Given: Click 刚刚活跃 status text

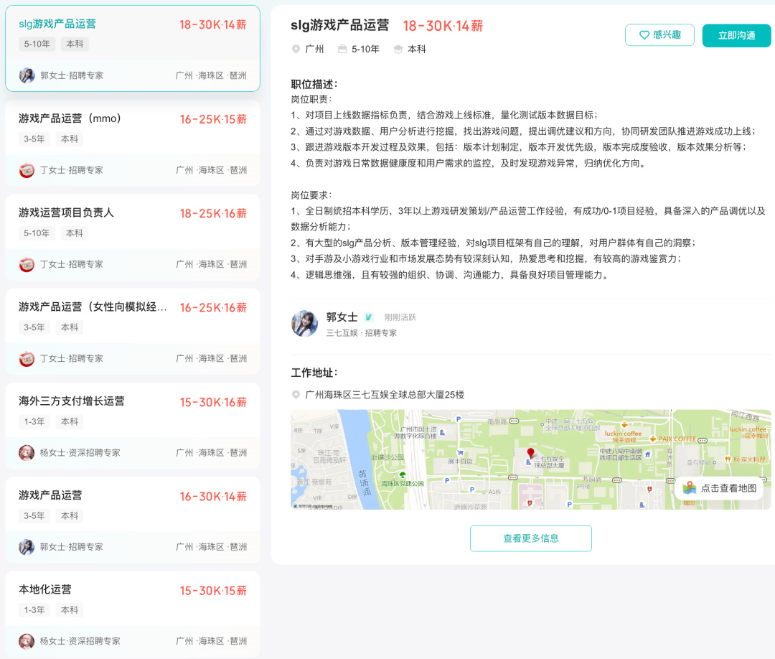Looking at the screenshot, I should coord(400,317).
